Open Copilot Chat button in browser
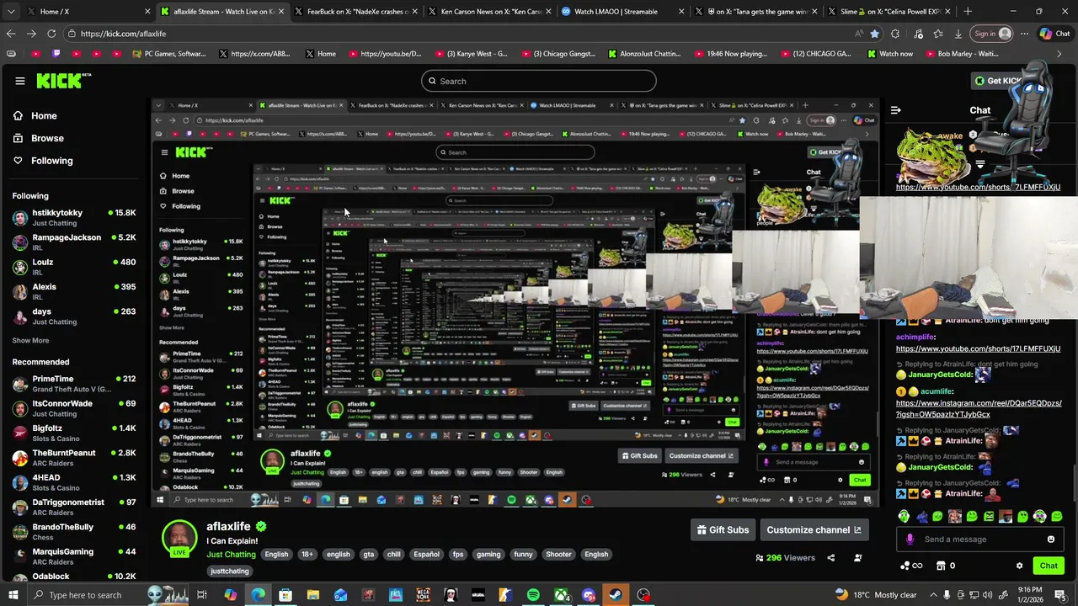 pyautogui.click(x=1054, y=34)
